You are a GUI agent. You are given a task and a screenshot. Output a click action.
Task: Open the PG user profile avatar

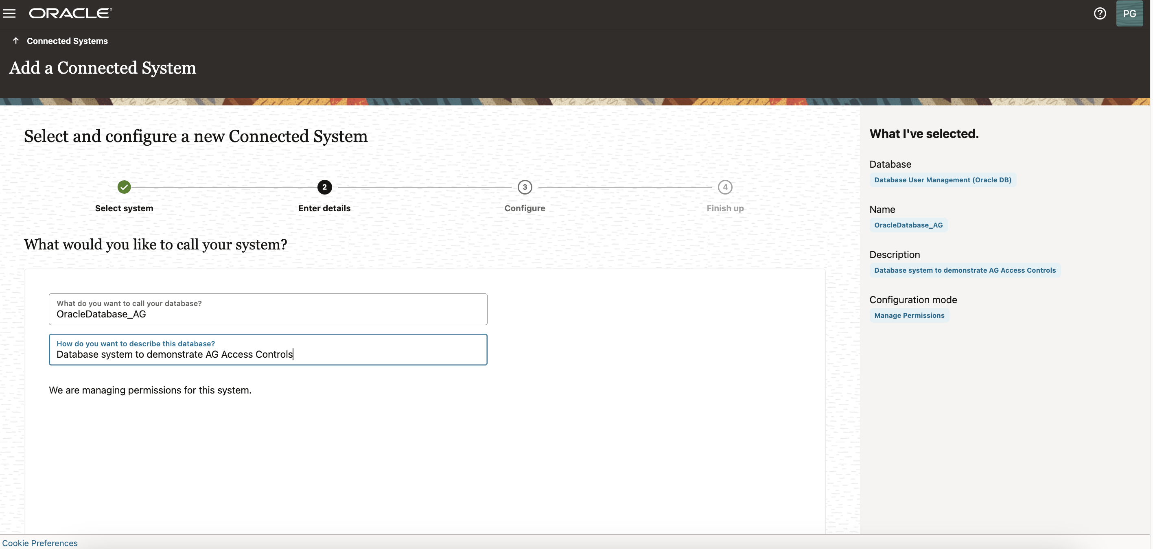[1129, 13]
